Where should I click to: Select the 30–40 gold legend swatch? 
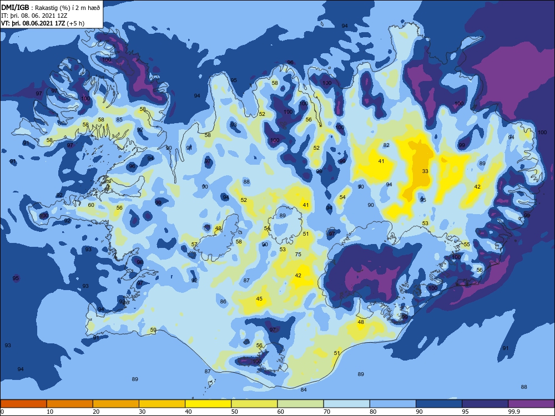pos(162,404)
